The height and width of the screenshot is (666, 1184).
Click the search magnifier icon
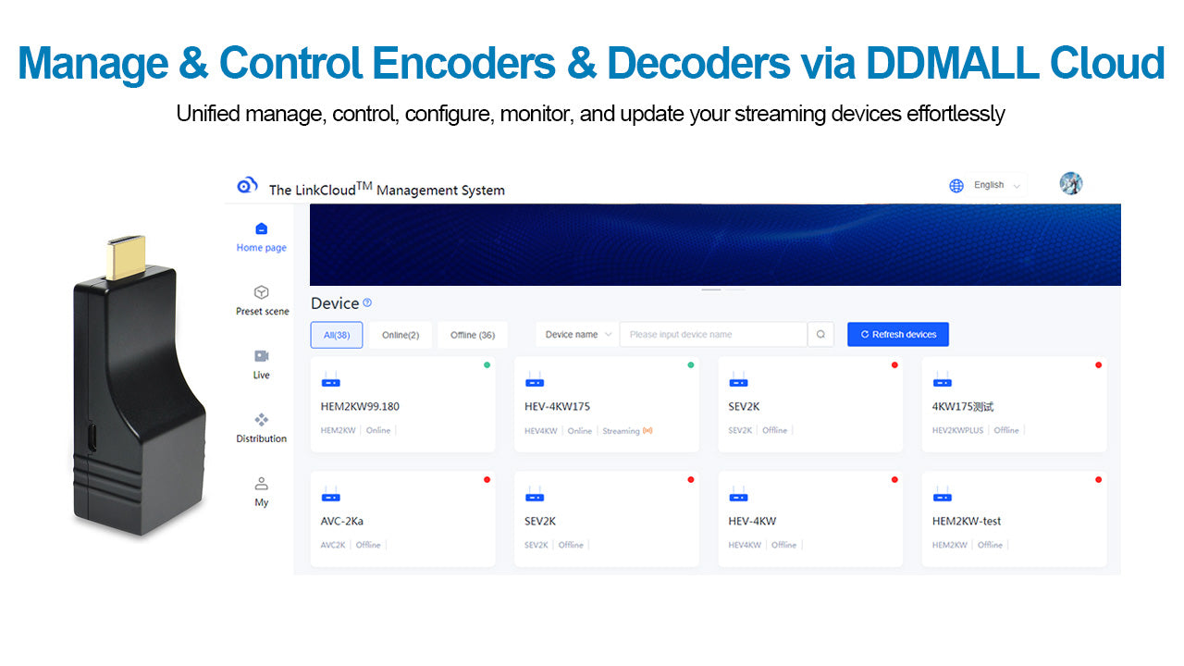[x=820, y=335]
